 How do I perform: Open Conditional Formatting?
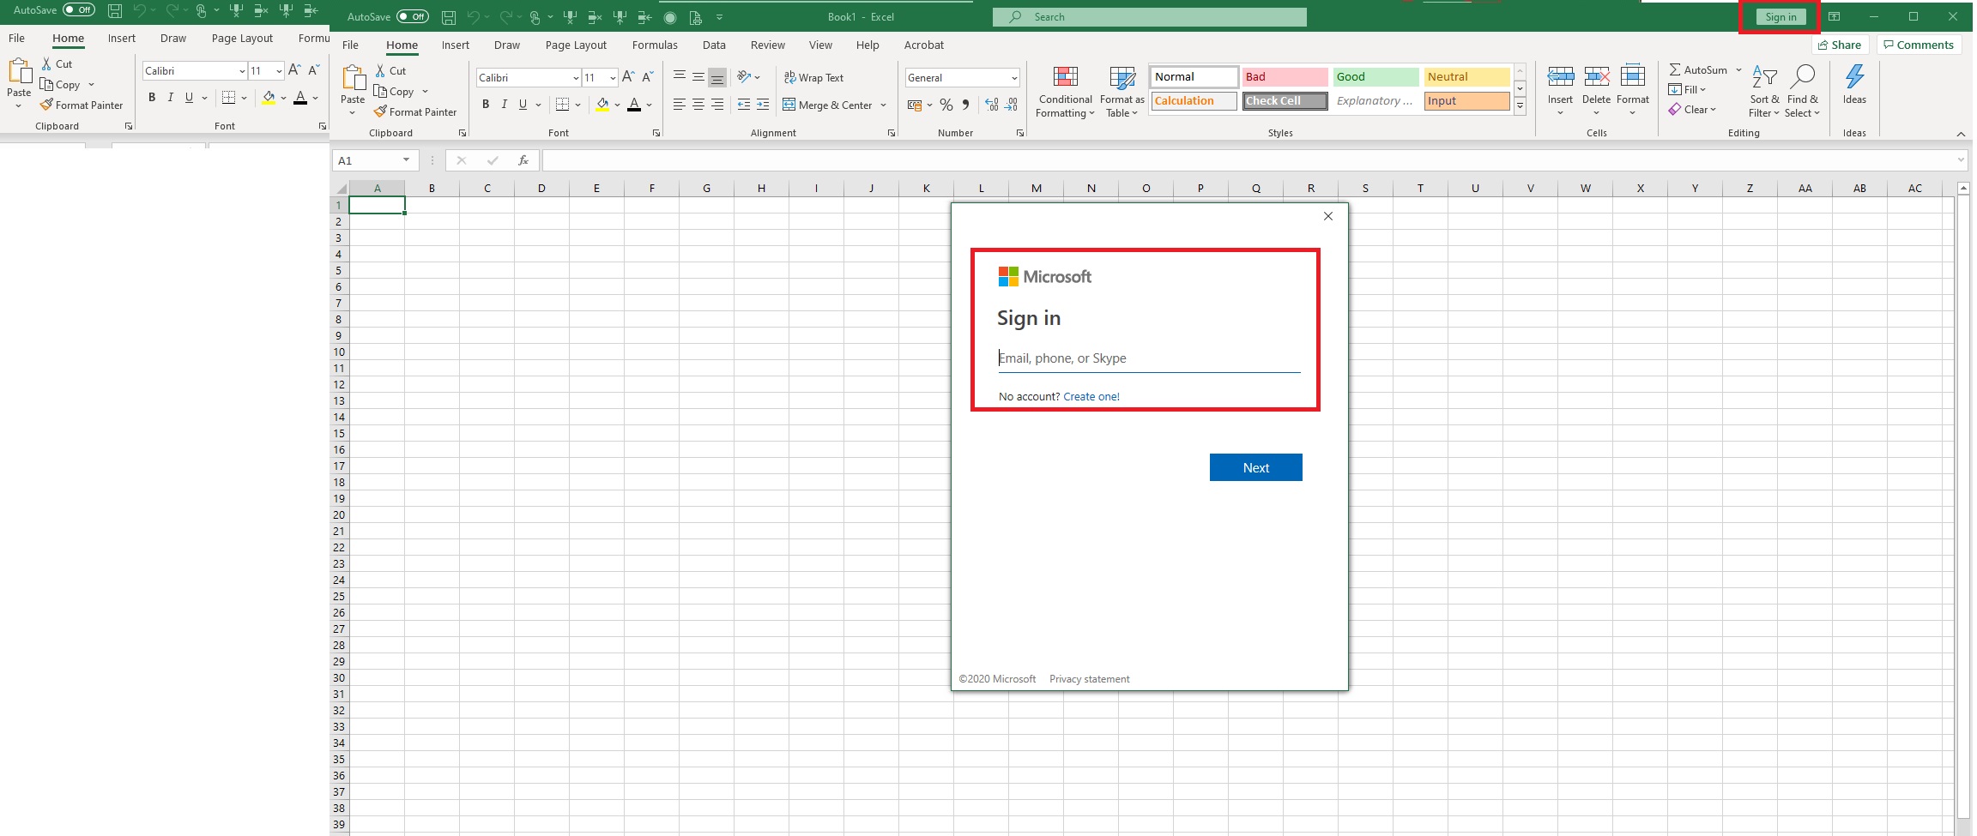tap(1065, 92)
